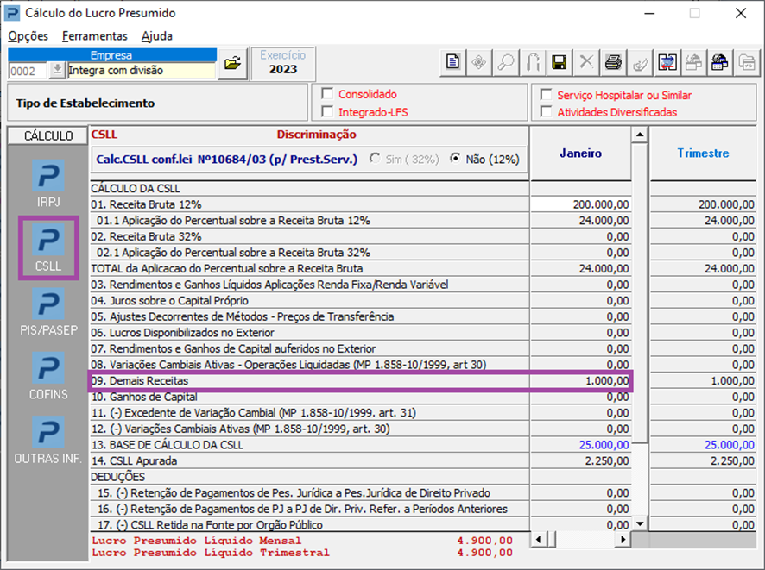Click Janeiro value for Receita Bruta 12%

pyautogui.click(x=580, y=204)
